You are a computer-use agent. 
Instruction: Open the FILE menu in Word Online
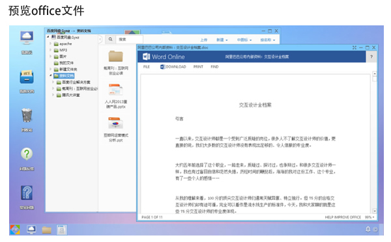pyautogui.click(x=147, y=67)
